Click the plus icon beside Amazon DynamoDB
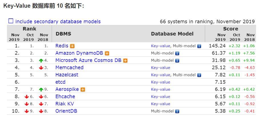 pos(107,53)
